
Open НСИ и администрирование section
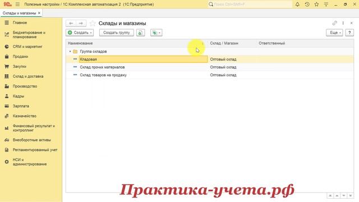(x=30, y=162)
